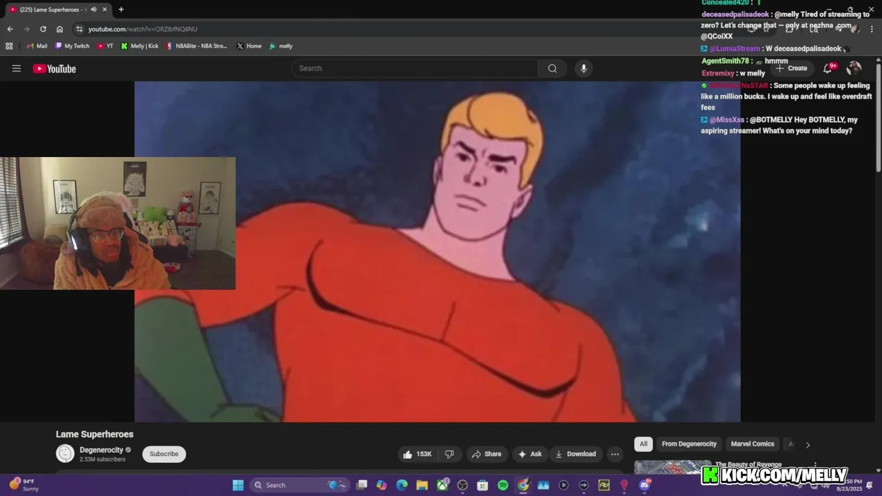Open more actions ellipsis menu

(x=615, y=454)
